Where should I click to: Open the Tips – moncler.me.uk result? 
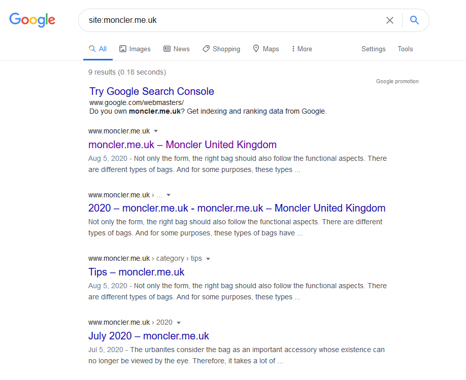tap(136, 272)
